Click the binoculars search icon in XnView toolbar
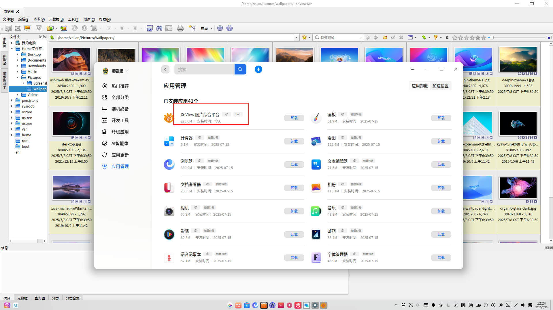 [159, 28]
